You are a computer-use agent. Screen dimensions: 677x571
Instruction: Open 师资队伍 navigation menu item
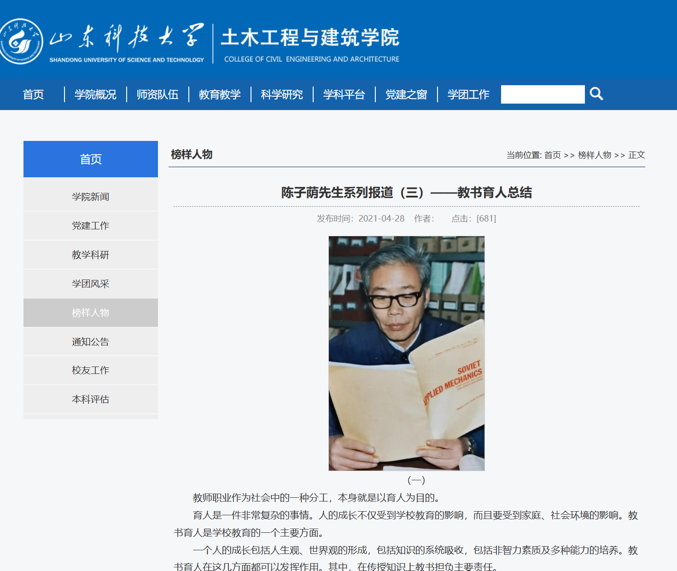pyautogui.click(x=158, y=94)
